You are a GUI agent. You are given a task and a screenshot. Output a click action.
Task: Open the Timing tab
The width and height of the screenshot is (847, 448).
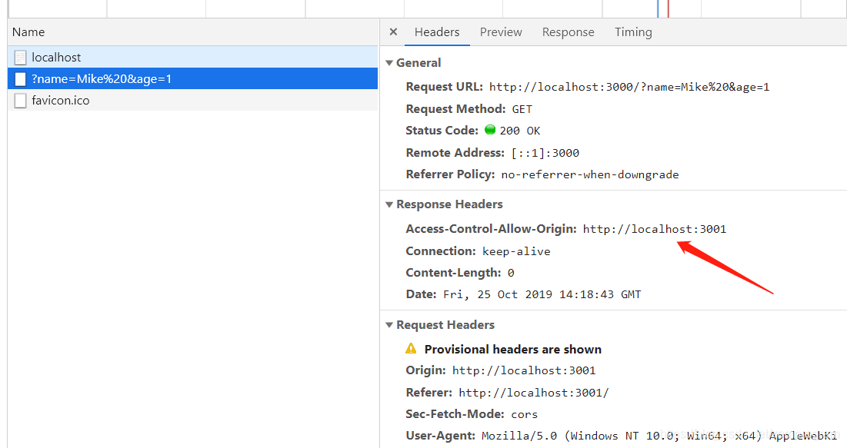click(633, 32)
